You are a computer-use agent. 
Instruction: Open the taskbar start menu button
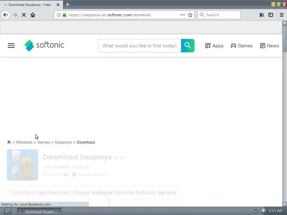[x=8, y=211]
